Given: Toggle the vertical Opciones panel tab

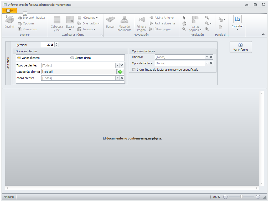Looking at the screenshot, I should pos(8,63).
